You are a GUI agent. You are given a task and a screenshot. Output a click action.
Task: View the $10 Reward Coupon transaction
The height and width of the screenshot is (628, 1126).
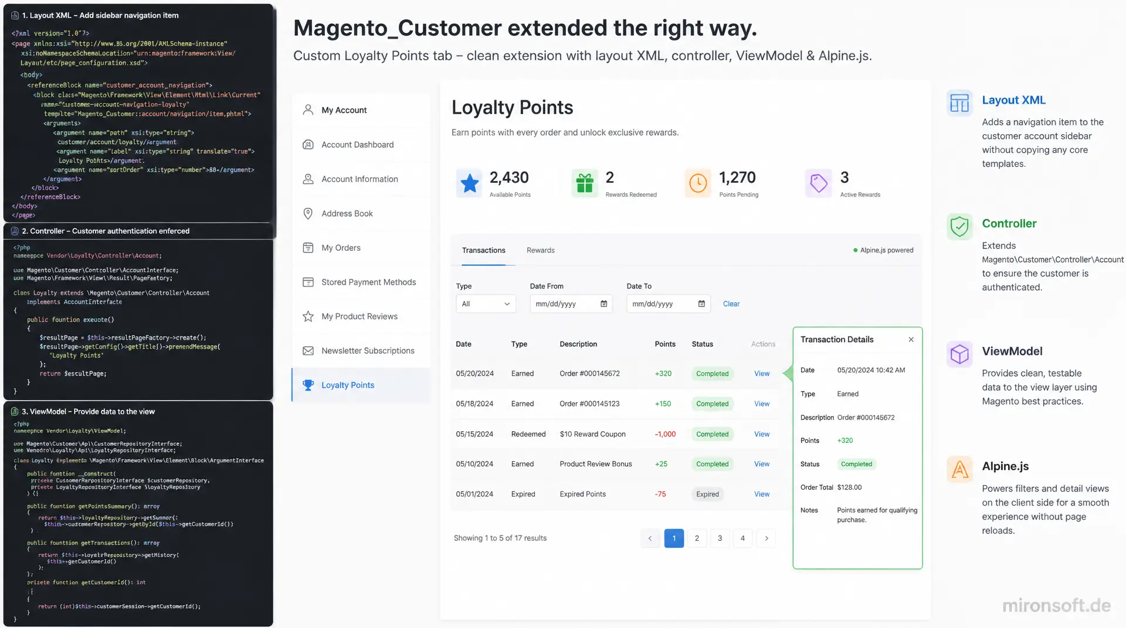tap(761, 434)
